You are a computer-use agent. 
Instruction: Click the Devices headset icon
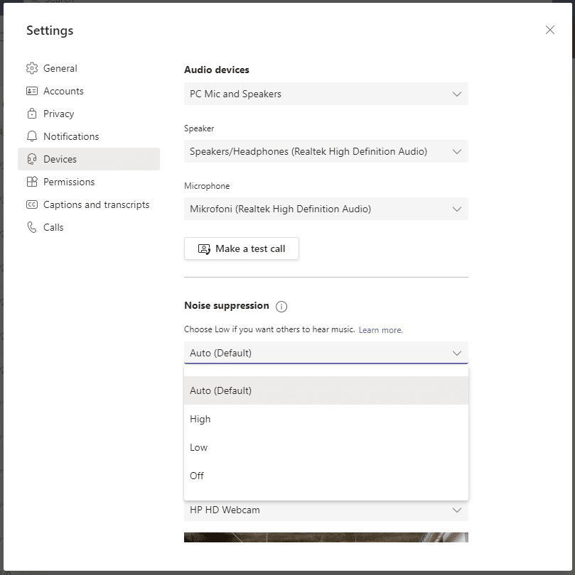pos(31,159)
